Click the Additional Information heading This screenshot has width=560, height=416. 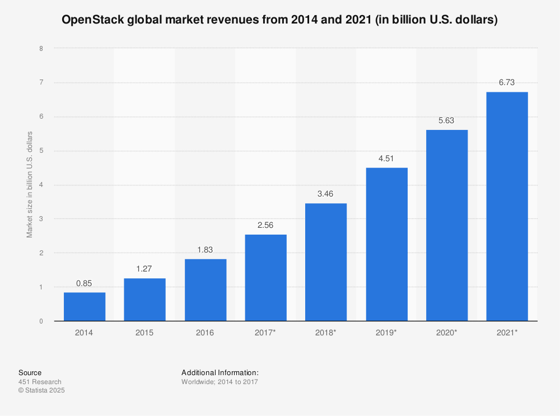tap(219, 372)
